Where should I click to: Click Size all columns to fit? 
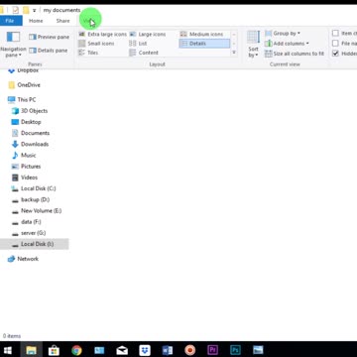point(295,54)
